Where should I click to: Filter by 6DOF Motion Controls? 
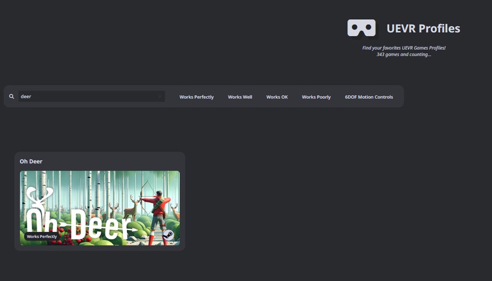click(x=368, y=97)
